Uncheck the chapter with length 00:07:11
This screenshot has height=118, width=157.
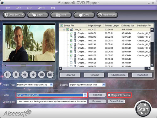(x=71, y=40)
